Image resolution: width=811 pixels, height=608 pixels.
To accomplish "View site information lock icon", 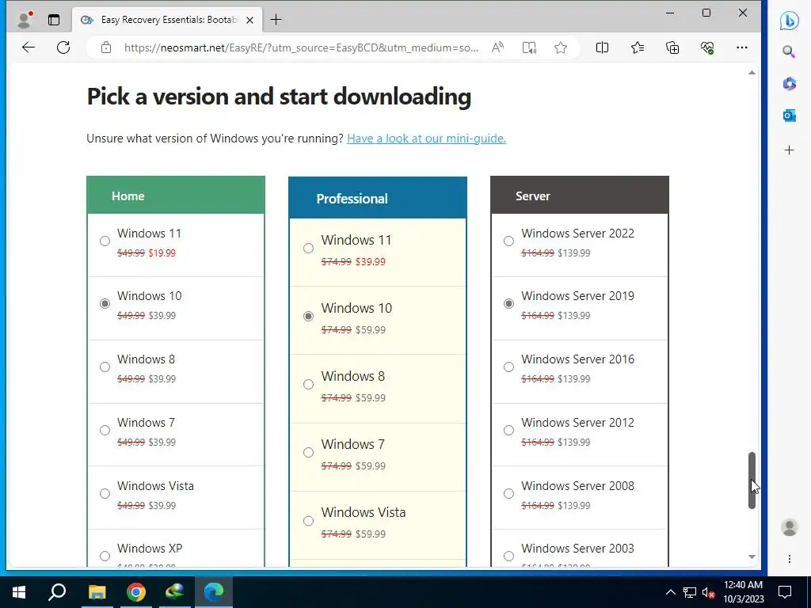I will tap(106, 47).
